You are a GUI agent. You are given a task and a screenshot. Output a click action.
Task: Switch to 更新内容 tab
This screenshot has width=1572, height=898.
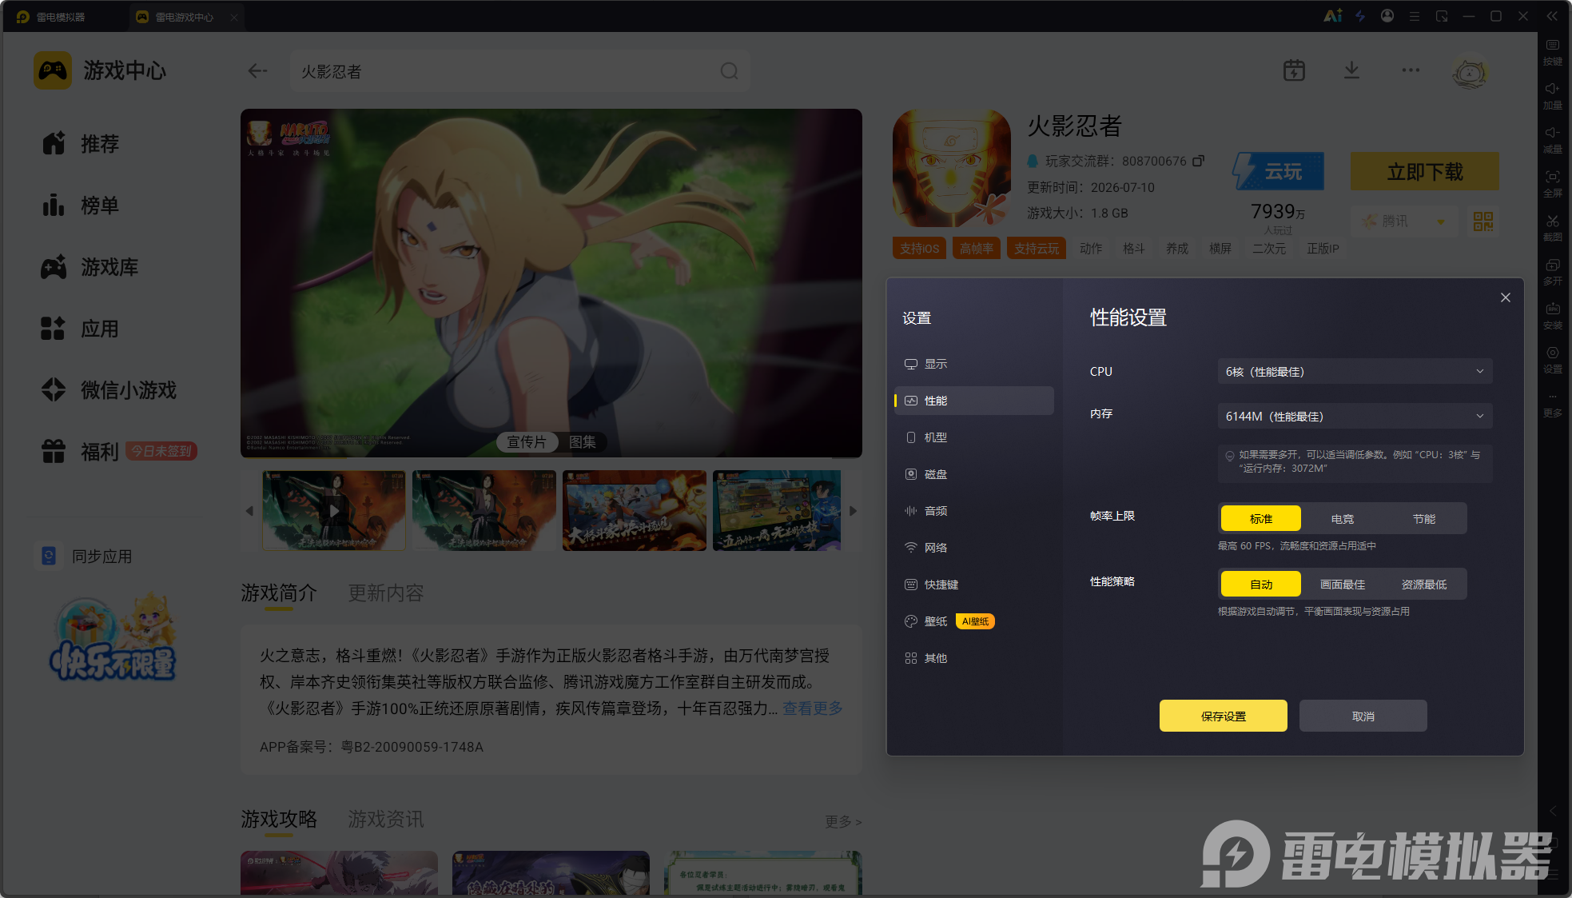pyautogui.click(x=386, y=593)
